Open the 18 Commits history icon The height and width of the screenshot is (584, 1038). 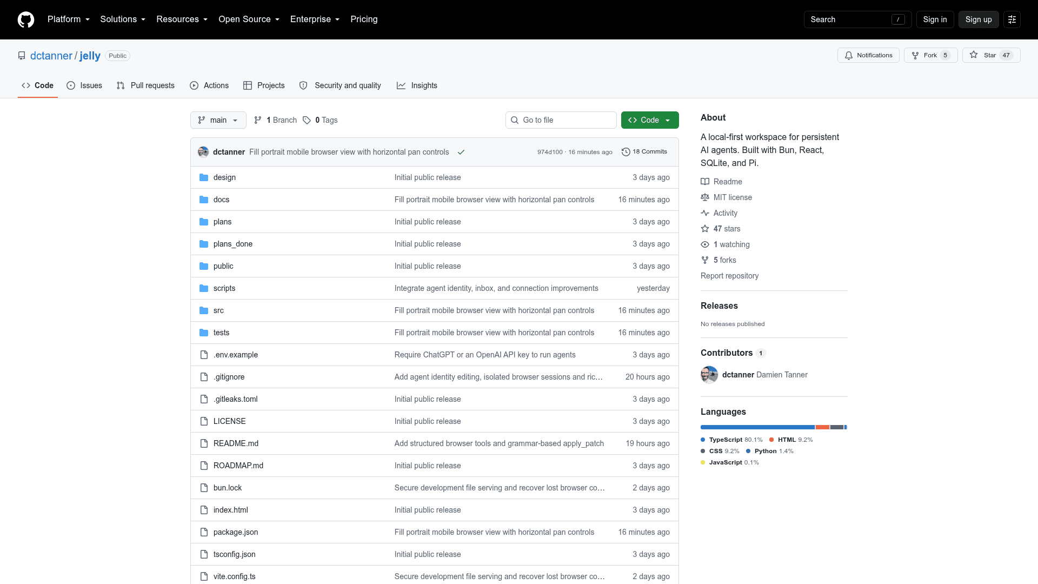(626, 152)
